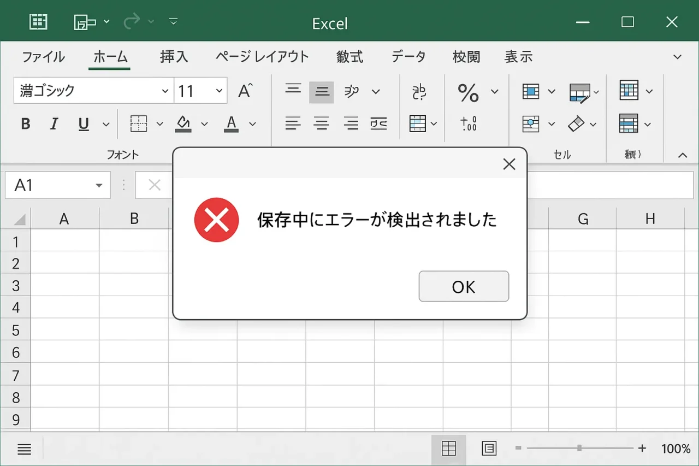The image size is (699, 466).
Task: Switch to the 挿入 ribbon tab
Action: [x=174, y=56]
